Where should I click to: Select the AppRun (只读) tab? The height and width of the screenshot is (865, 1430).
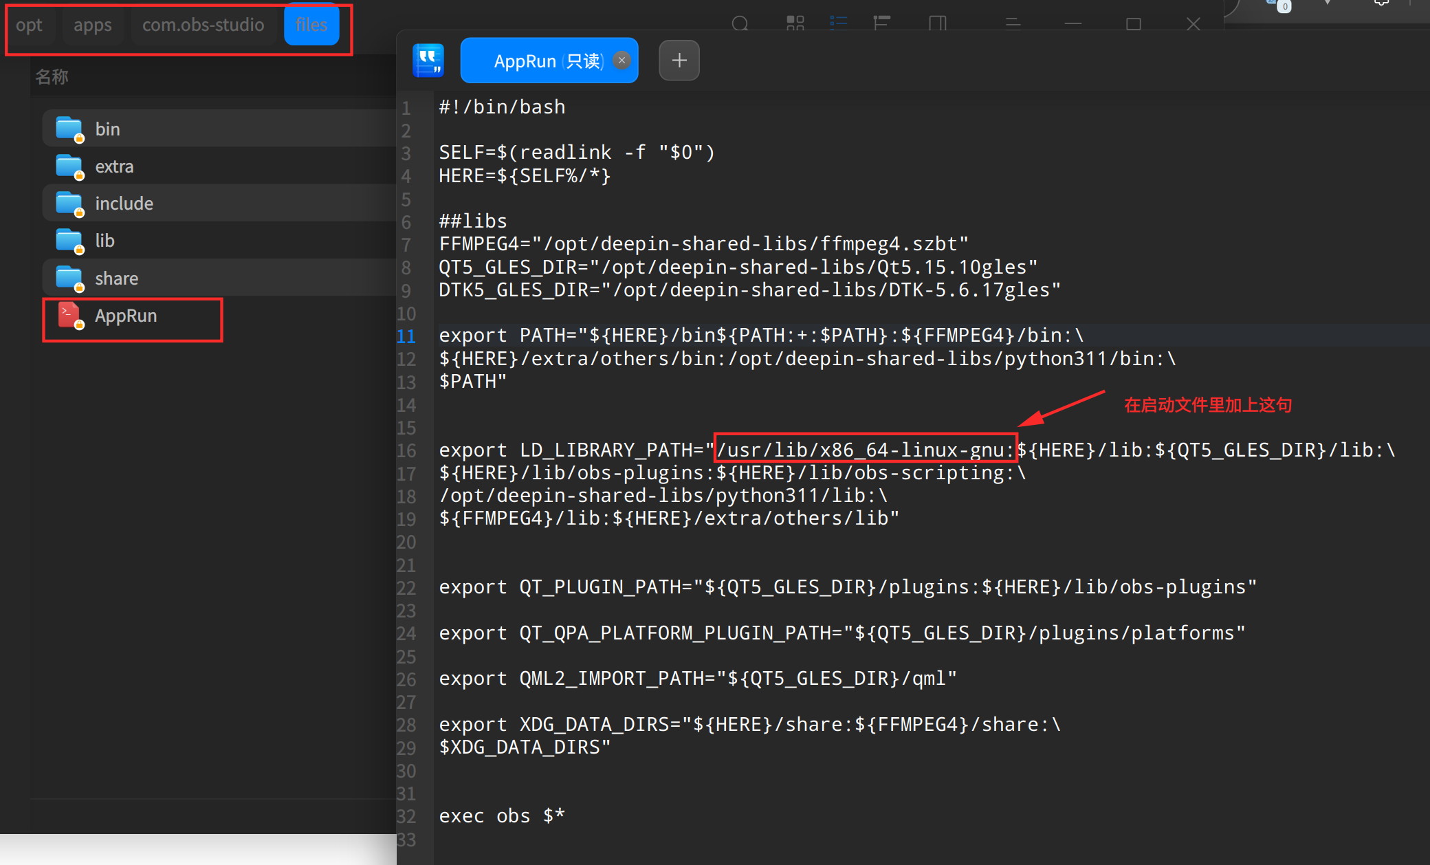pyautogui.click(x=549, y=61)
